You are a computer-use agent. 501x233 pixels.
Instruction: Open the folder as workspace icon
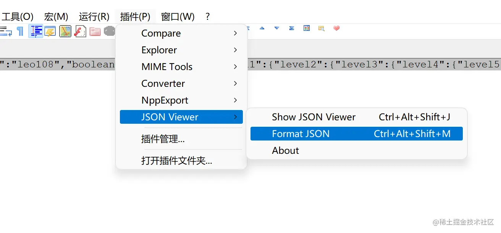[95, 31]
